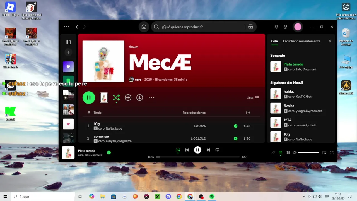Click the MecÆ album cover art
This screenshot has height=201, width=357.
coord(103,61)
